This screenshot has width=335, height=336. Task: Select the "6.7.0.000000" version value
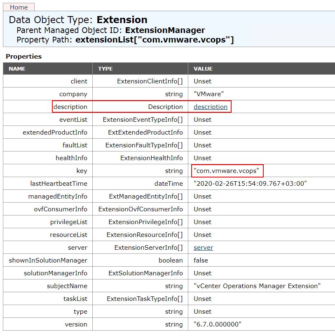[x=217, y=324]
